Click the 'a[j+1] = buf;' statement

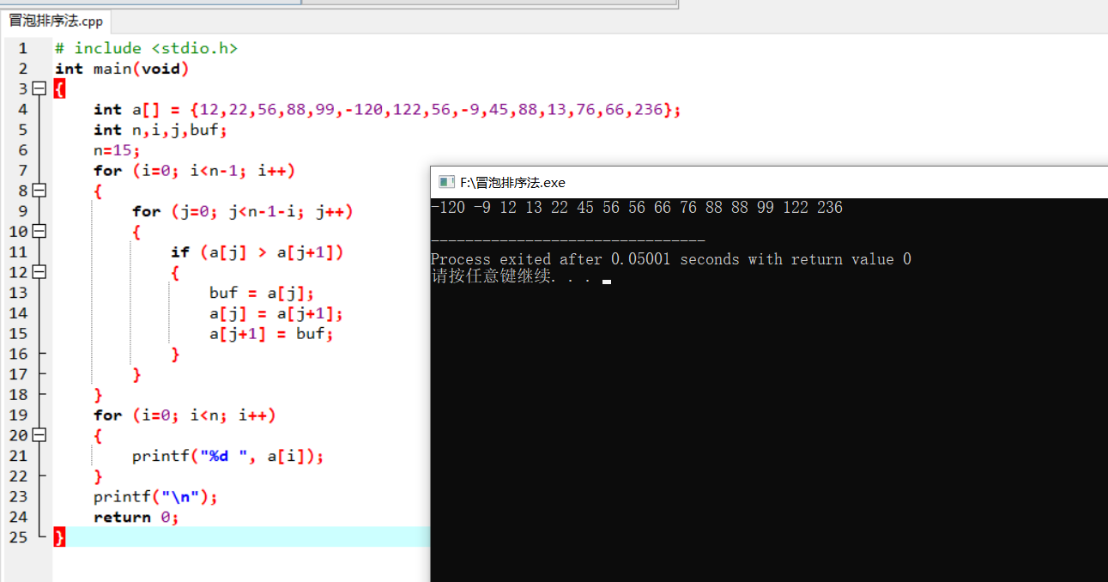270,333
